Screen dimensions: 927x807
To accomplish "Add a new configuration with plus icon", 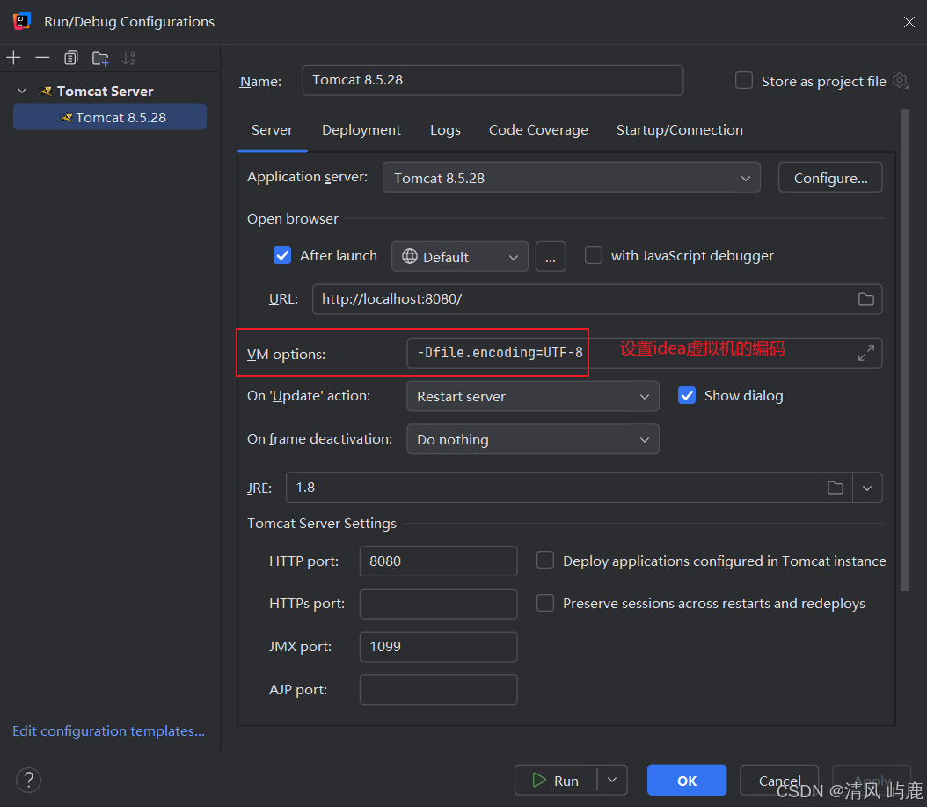I will 13,58.
